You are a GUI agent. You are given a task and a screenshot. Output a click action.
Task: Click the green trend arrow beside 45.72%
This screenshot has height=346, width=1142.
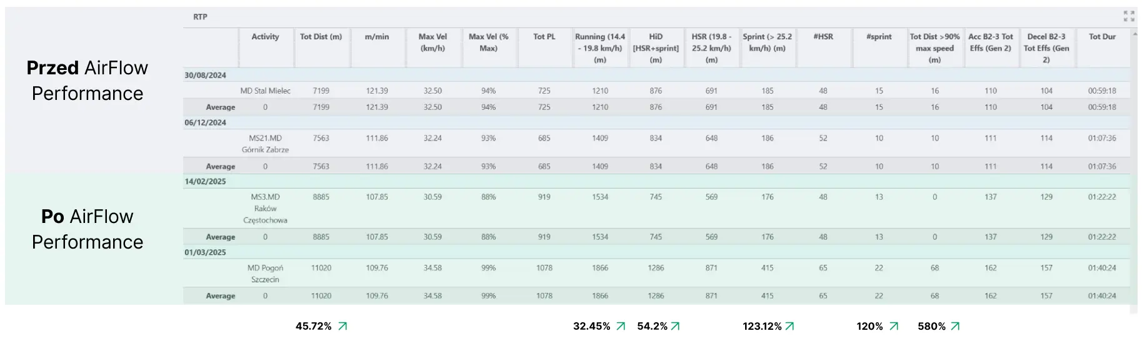pos(343,326)
